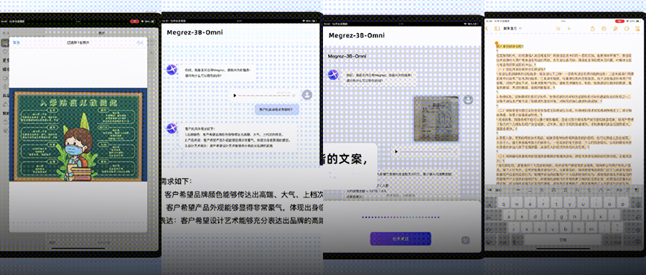Viewport: 646px width, 275px height.
Task: Tap the 客户的品牌需求有哪些 message bubble
Action: pyautogui.click(x=276, y=109)
